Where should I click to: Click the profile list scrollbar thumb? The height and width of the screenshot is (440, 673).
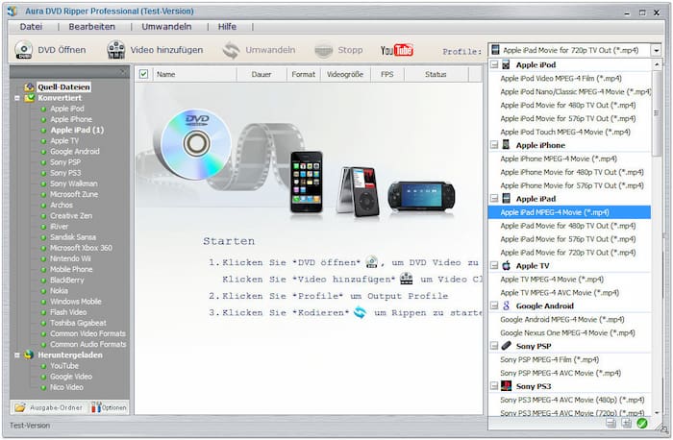tap(656, 113)
